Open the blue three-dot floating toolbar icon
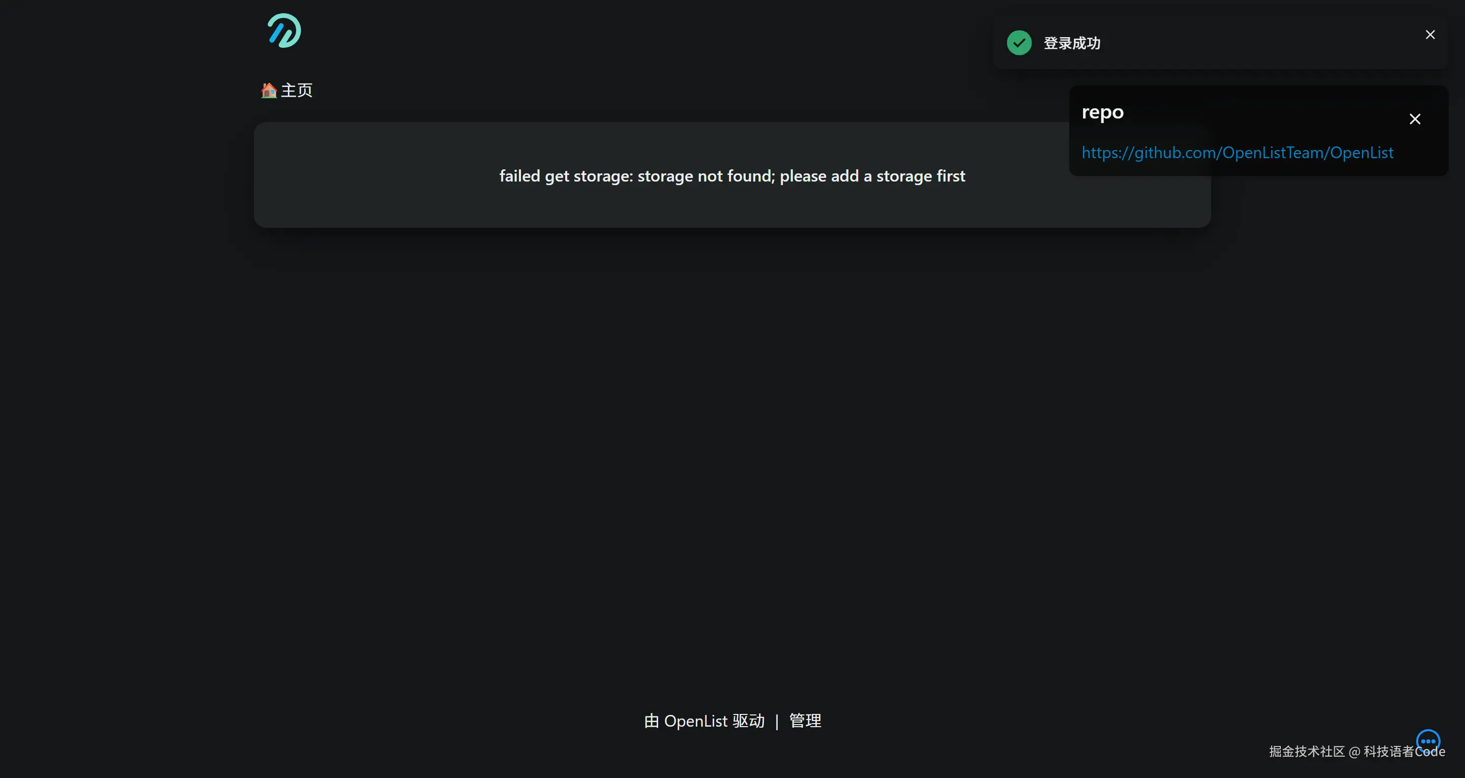The width and height of the screenshot is (1465, 778). pyautogui.click(x=1427, y=741)
